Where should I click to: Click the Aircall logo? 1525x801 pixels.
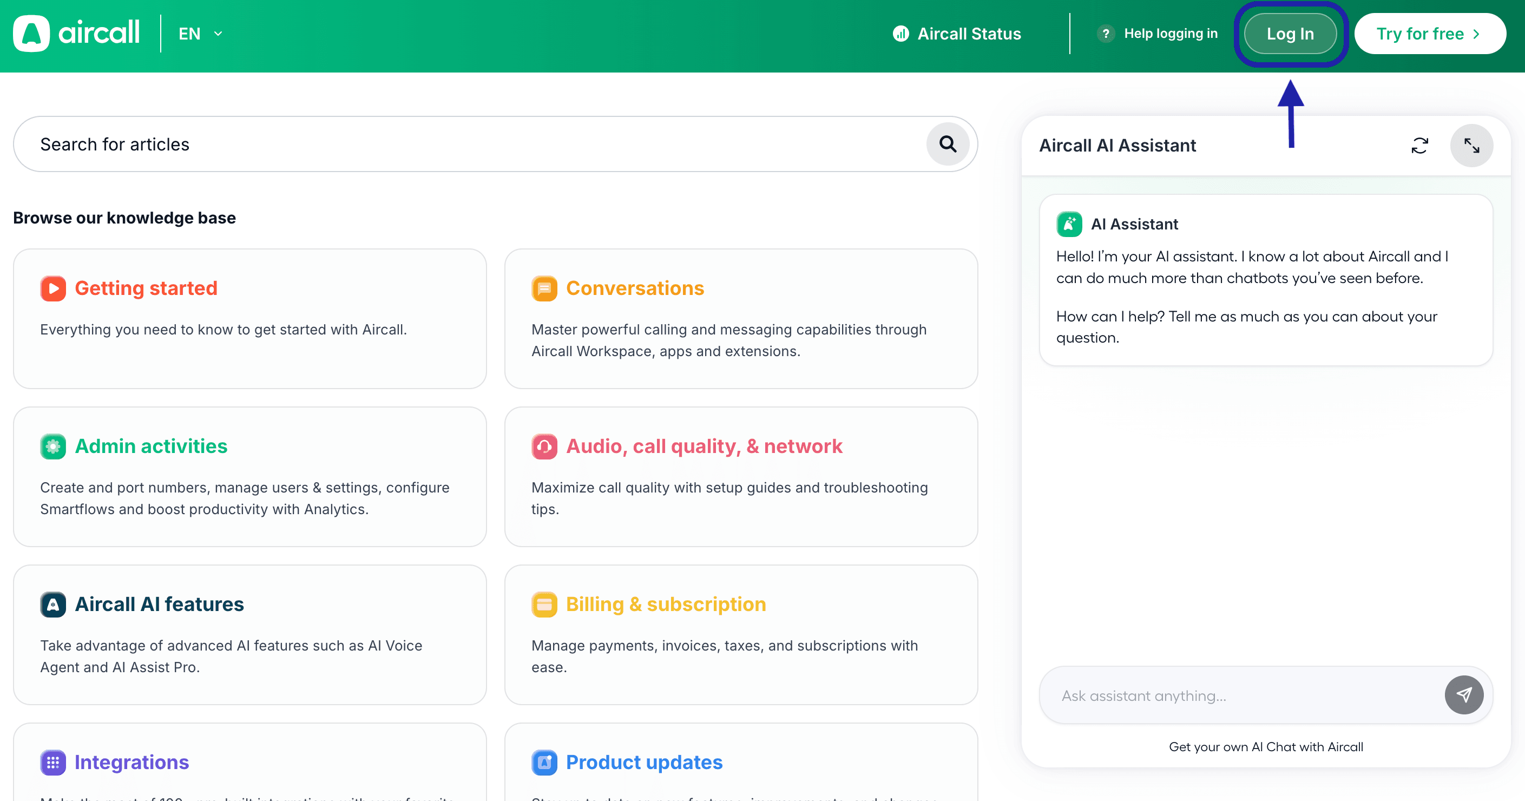click(x=77, y=33)
